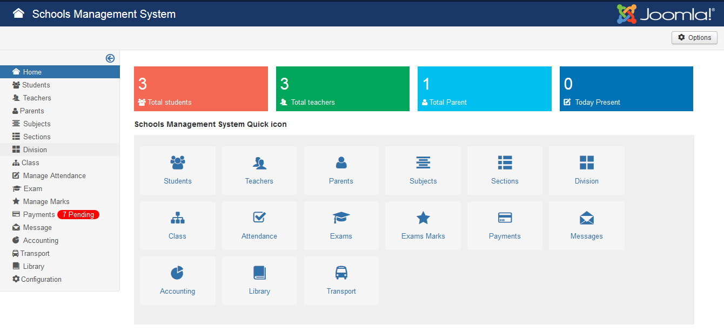Click the Joomla logo in header
This screenshot has height=332, width=724.
coord(666,14)
